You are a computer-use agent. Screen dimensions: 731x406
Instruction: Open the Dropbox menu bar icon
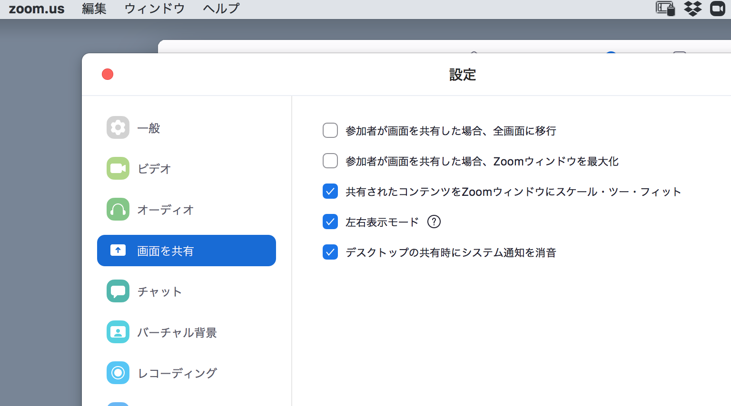pos(693,9)
